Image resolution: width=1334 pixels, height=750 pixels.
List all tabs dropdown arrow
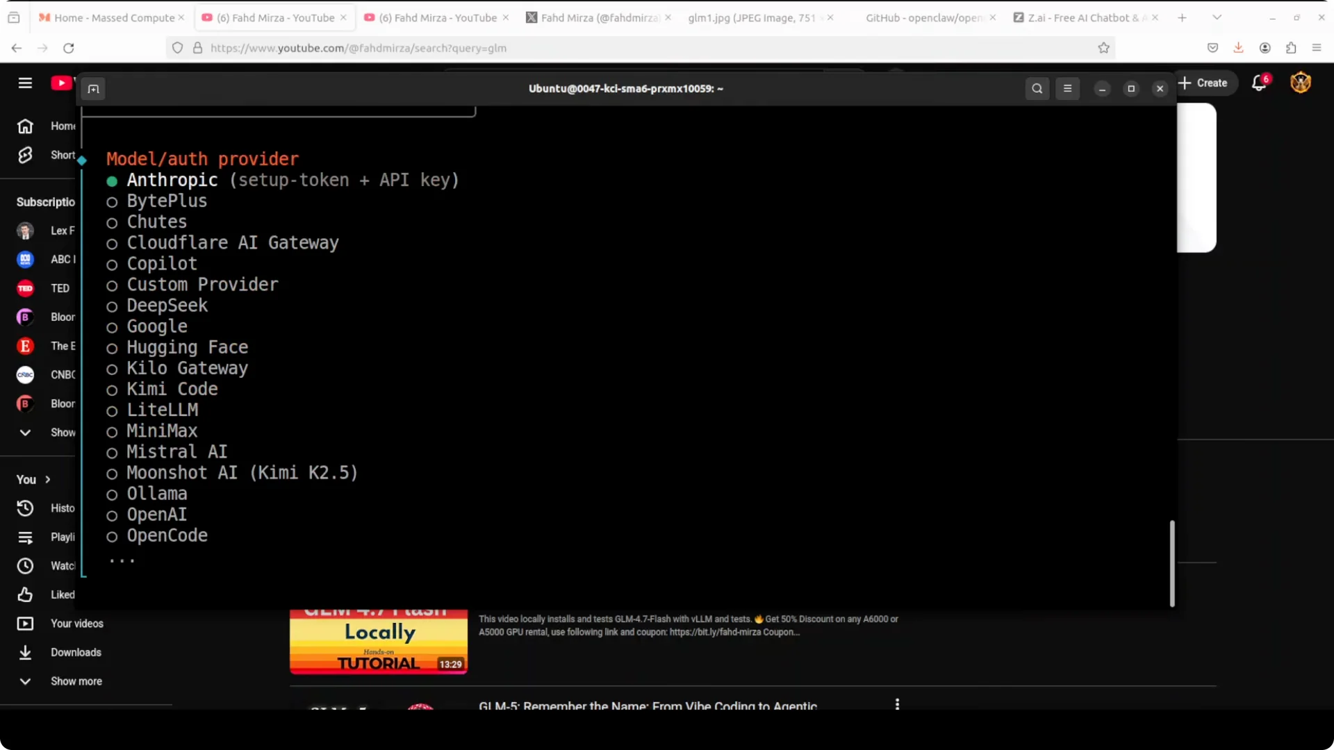click(1217, 18)
